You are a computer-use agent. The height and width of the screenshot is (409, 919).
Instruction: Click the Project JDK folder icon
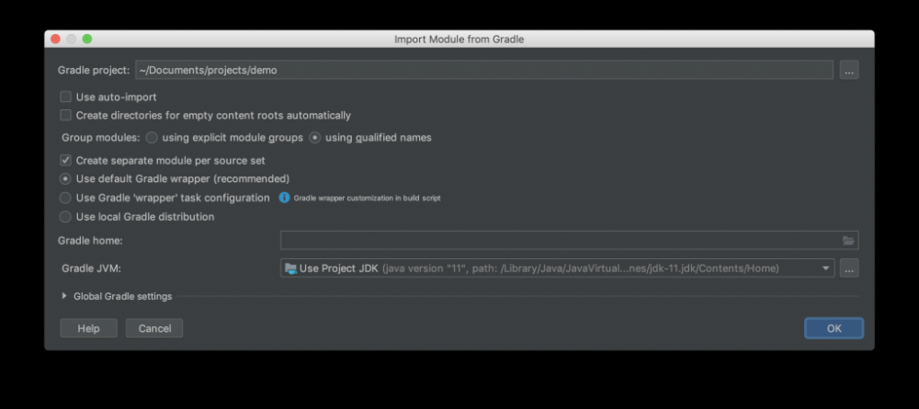point(291,268)
